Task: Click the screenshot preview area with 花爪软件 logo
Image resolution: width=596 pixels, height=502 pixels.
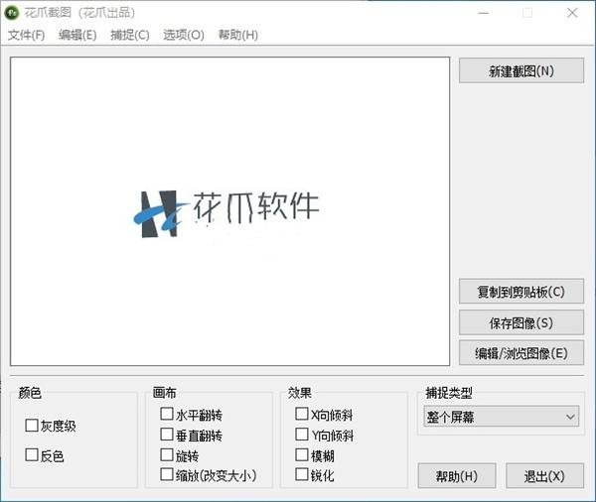Action: 230,211
